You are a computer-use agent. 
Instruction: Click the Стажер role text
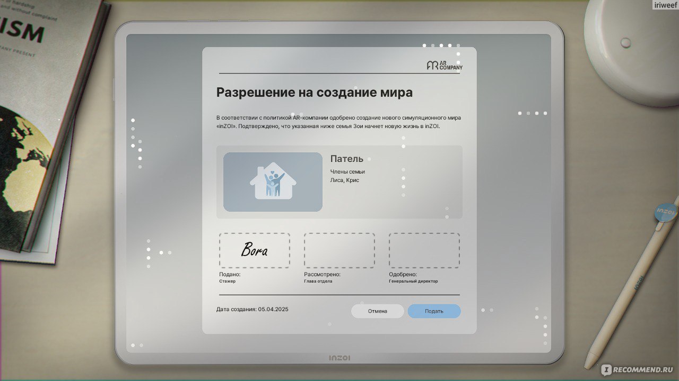point(227,282)
